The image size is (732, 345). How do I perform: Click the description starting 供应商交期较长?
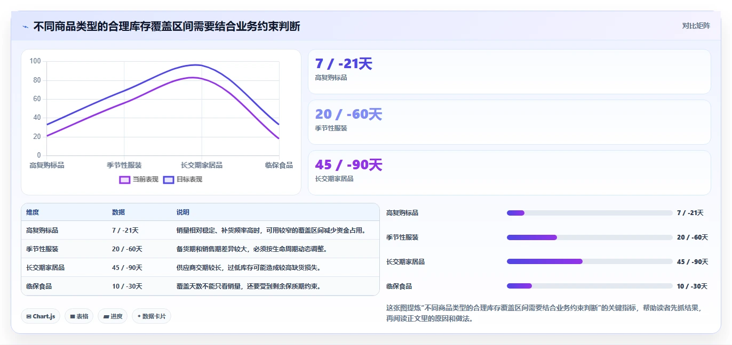[249, 268]
